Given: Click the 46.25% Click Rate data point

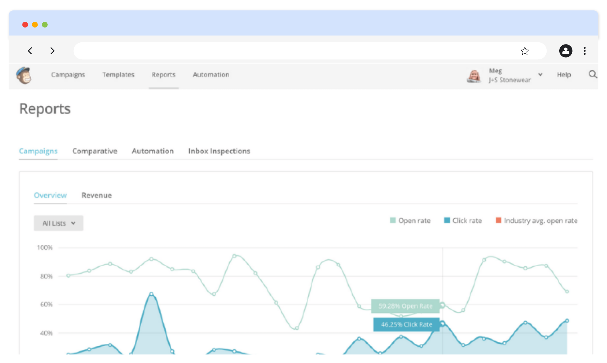Looking at the screenshot, I should click(x=443, y=323).
